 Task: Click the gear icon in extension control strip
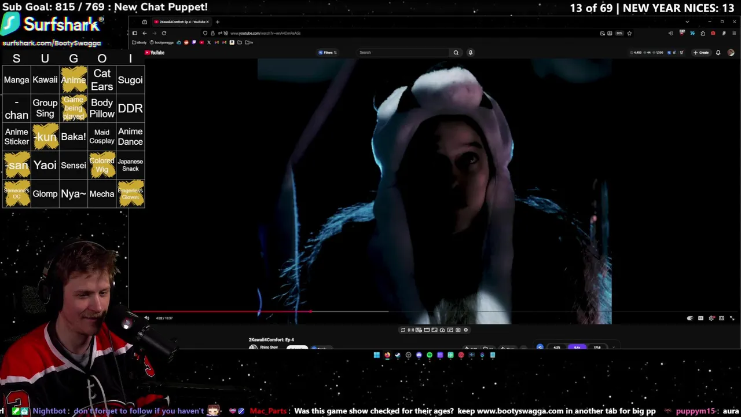pos(466,330)
